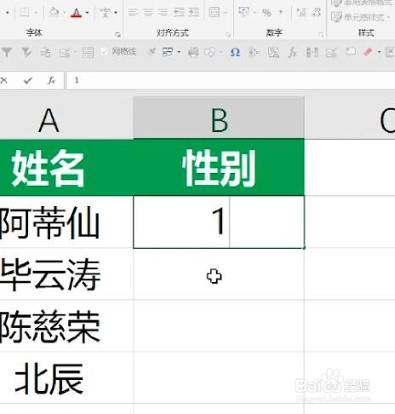
Task: Confirm the entry with the checkmark button
Action: (27, 81)
